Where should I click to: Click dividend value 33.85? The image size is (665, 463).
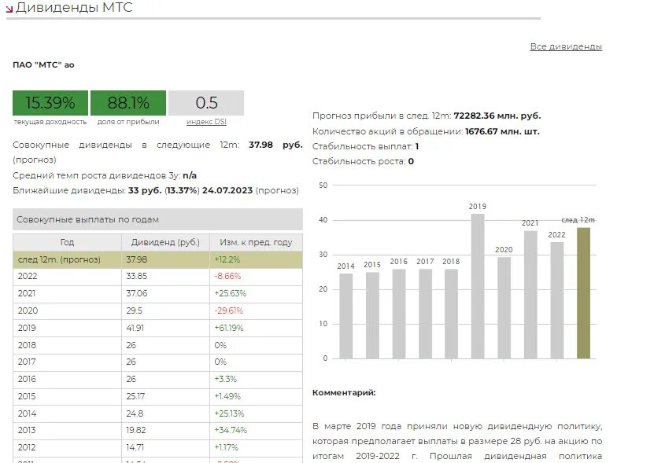coord(137,276)
